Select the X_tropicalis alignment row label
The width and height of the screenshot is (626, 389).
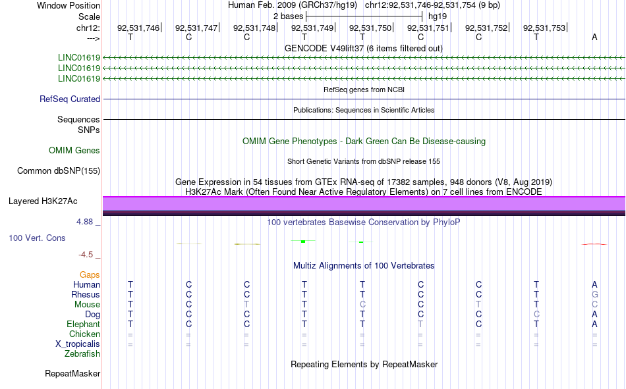click(x=78, y=344)
